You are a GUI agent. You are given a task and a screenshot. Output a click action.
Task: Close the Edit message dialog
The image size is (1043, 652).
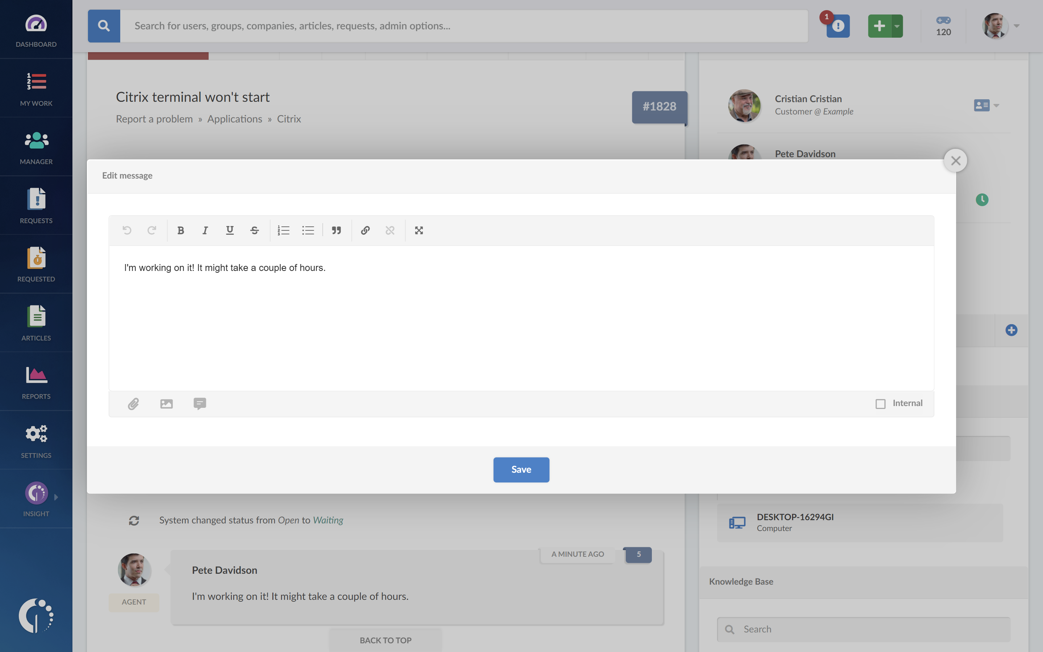pyautogui.click(x=955, y=160)
